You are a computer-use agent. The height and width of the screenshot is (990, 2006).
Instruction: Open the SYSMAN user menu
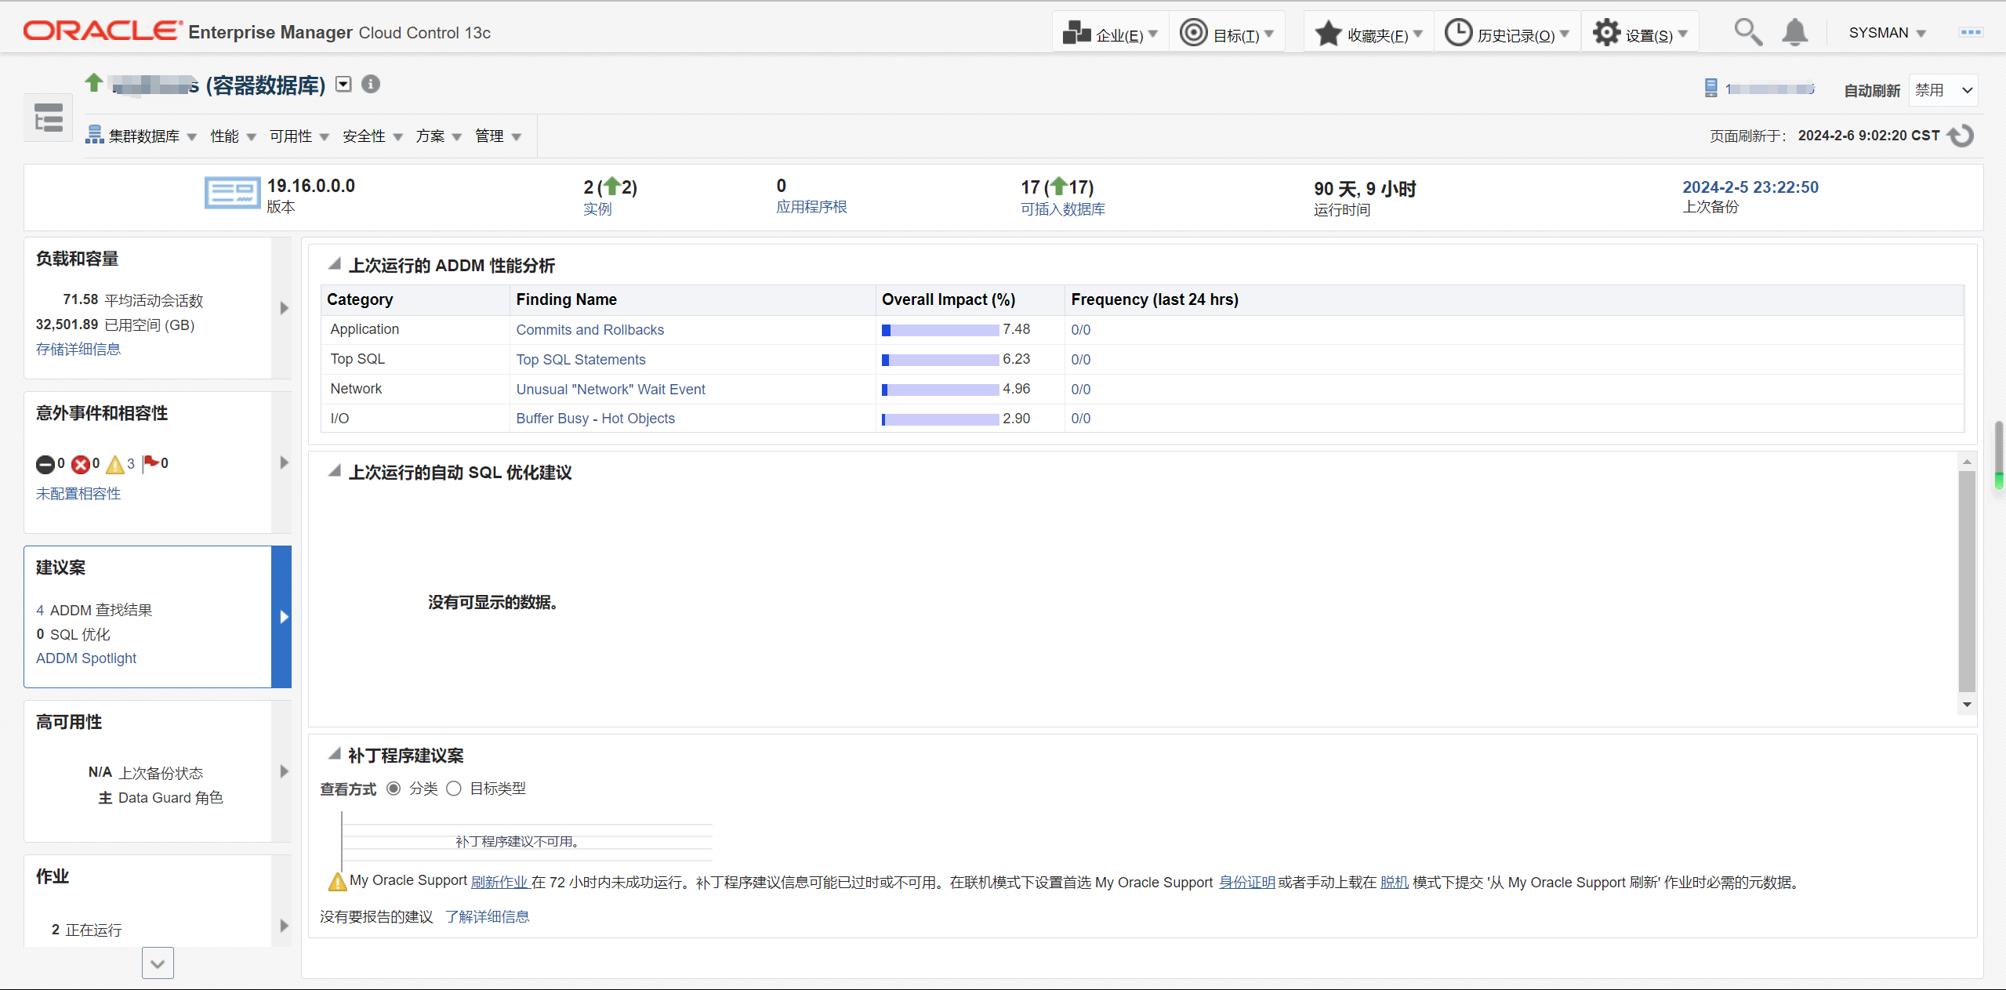pyautogui.click(x=1887, y=33)
